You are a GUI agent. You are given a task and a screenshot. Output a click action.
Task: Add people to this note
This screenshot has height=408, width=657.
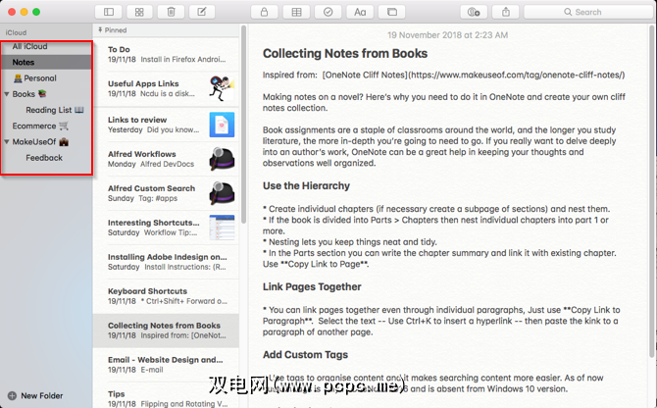(x=474, y=12)
